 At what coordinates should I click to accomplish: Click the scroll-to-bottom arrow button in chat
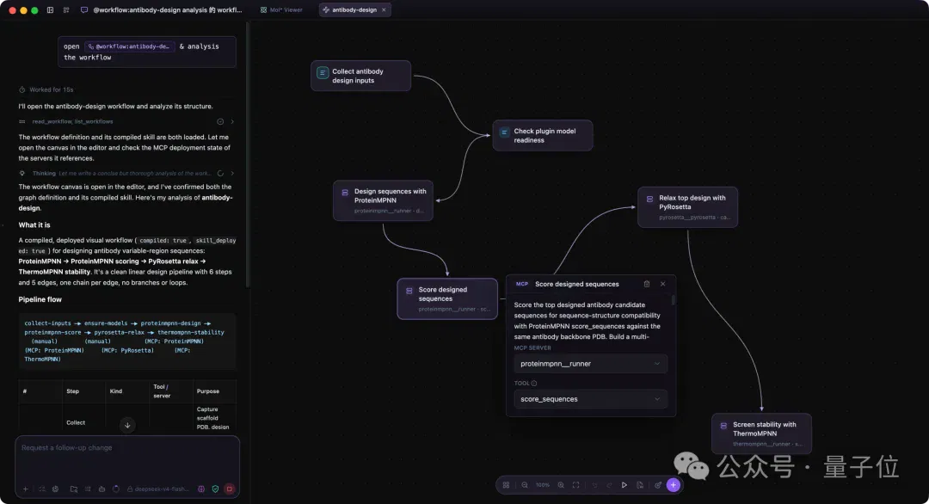pyautogui.click(x=127, y=425)
